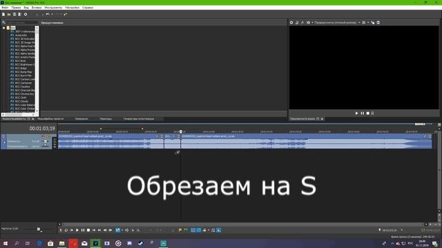
Task: Click the Stop button in transport bar
Action: tap(88, 230)
